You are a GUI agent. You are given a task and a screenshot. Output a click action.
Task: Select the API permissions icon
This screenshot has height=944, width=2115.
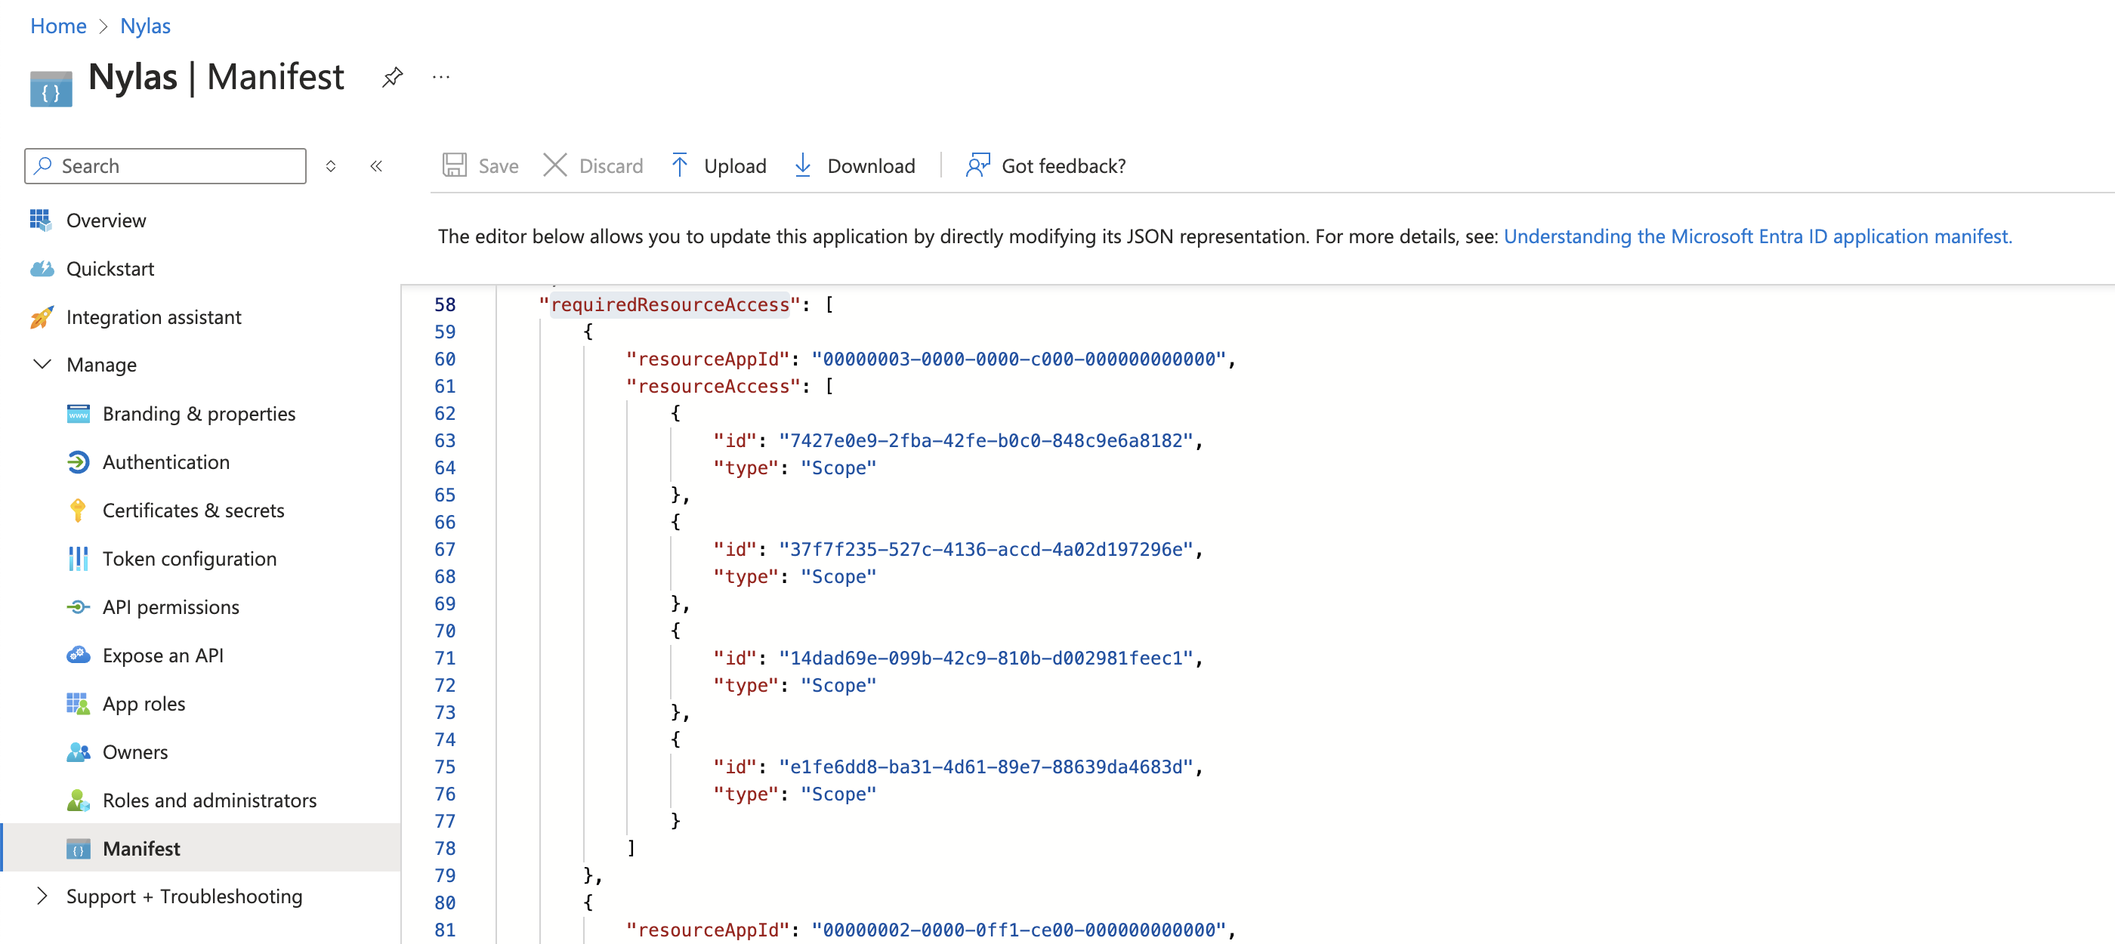coord(78,606)
